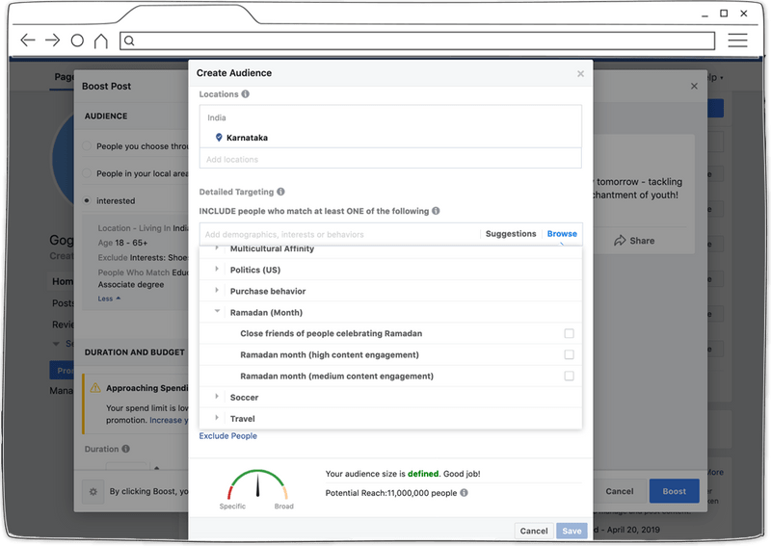Click the Add demographics, interests or behaviors field

(x=339, y=234)
